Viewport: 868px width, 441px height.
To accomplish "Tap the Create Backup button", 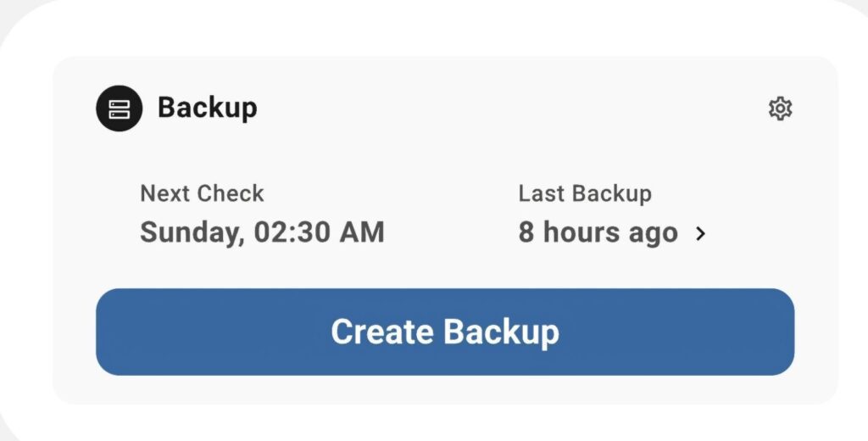I will click(445, 332).
